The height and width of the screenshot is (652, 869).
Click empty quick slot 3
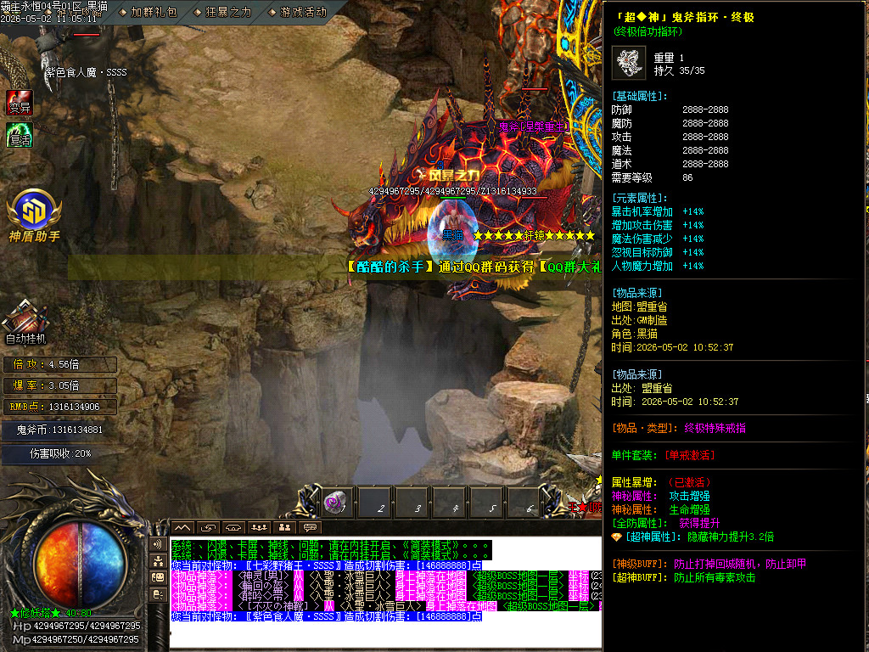point(412,503)
